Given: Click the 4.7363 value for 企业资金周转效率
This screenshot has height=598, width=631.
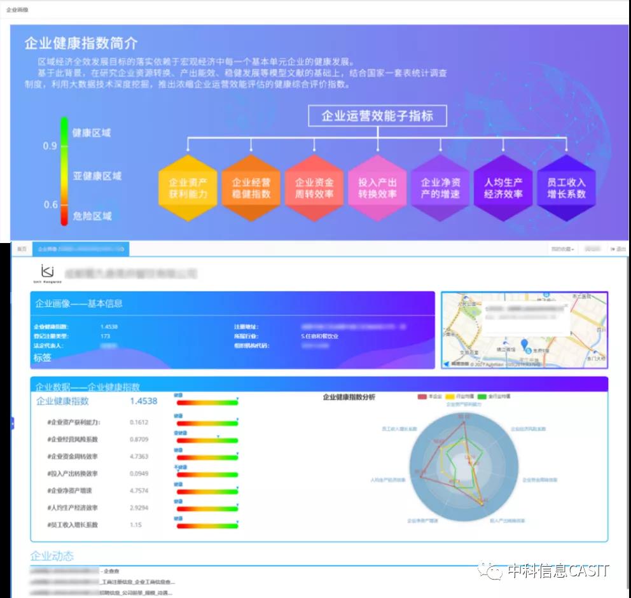Looking at the screenshot, I should point(139,456).
